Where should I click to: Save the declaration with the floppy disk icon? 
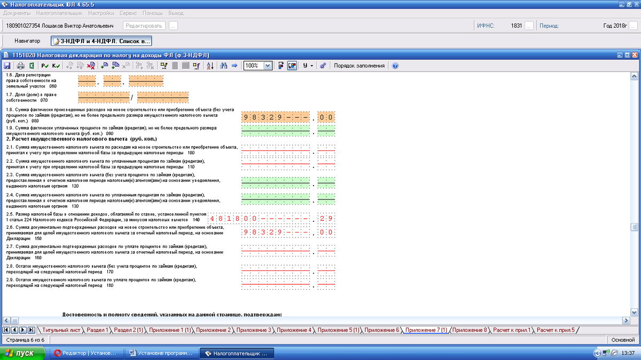coord(7,66)
